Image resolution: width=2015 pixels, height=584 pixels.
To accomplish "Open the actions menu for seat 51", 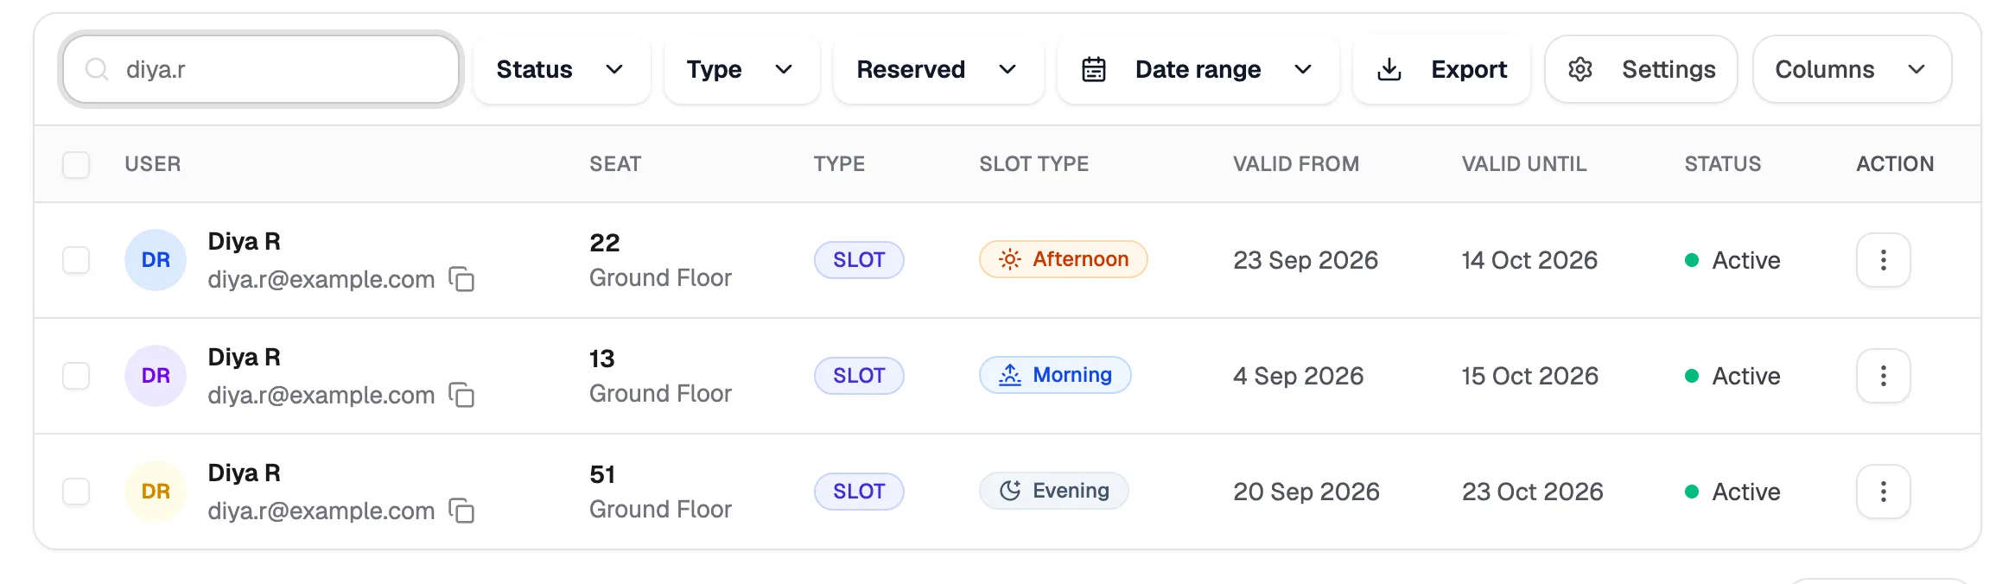I will pos(1883,492).
